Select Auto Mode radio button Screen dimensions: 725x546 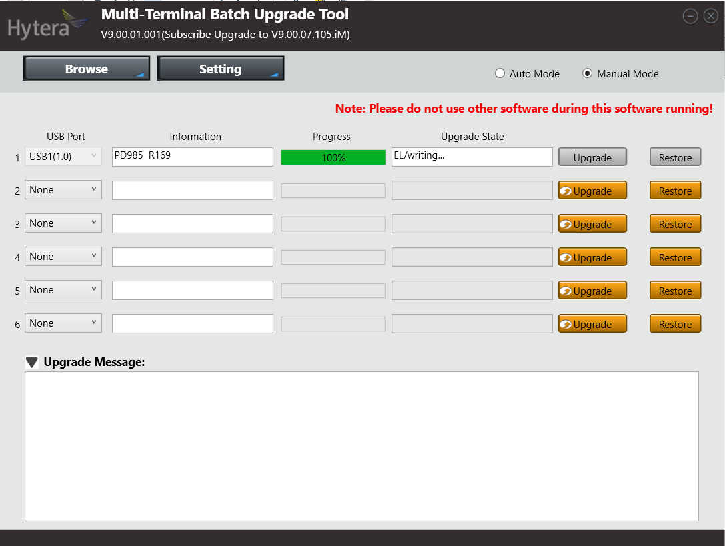coord(500,73)
